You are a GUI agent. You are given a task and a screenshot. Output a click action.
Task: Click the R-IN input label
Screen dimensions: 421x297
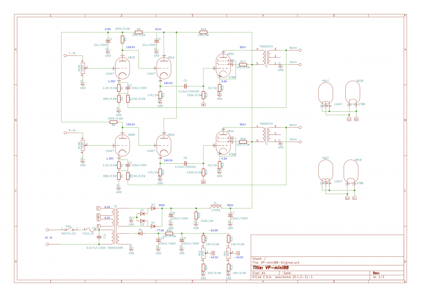(x=72, y=130)
